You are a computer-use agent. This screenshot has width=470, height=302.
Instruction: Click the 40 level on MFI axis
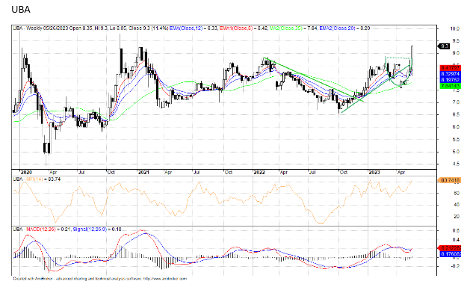[x=457, y=205]
